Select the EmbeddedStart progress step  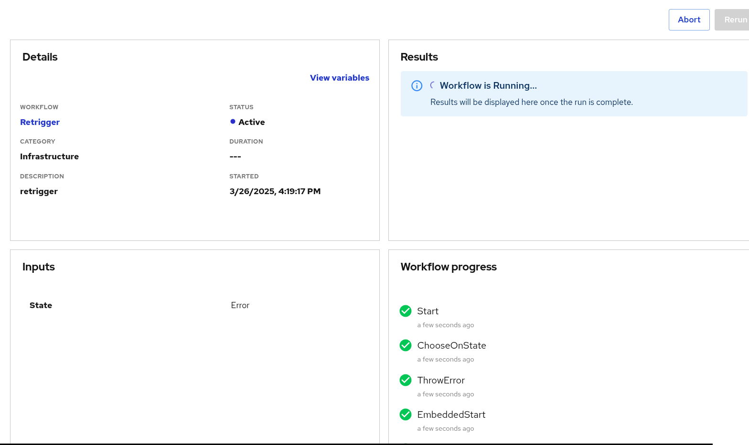pyautogui.click(x=451, y=414)
